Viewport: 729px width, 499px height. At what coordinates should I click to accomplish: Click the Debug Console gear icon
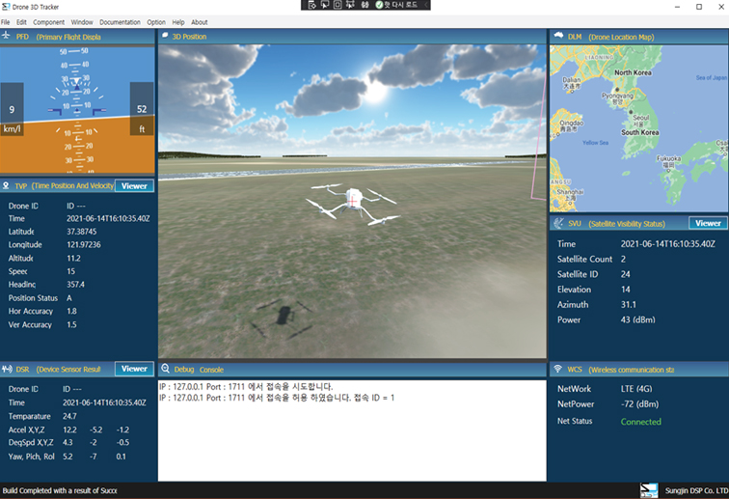(165, 369)
